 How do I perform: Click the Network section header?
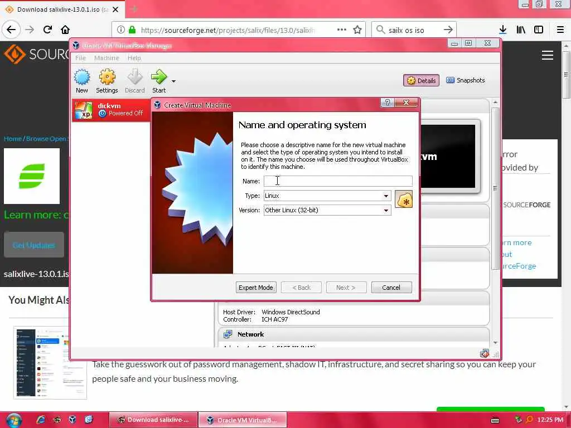point(354,334)
